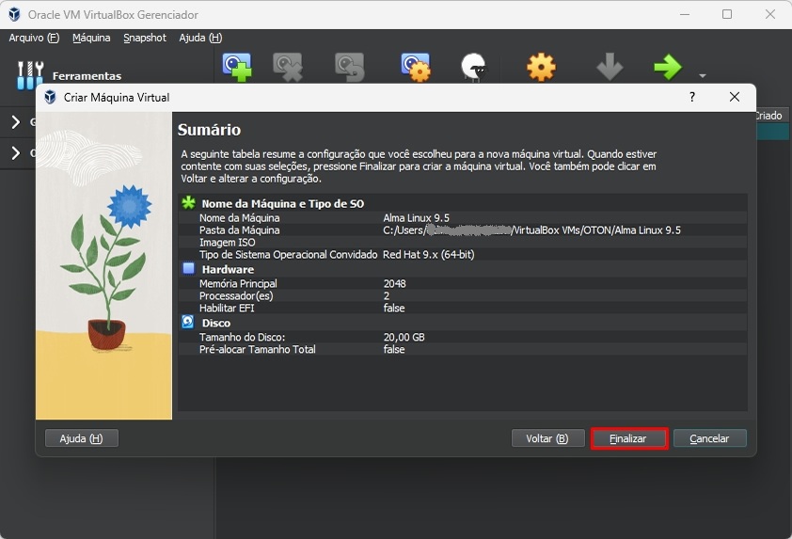
Task: Close the Criar Máquina Virtual dialog
Action: (x=735, y=97)
